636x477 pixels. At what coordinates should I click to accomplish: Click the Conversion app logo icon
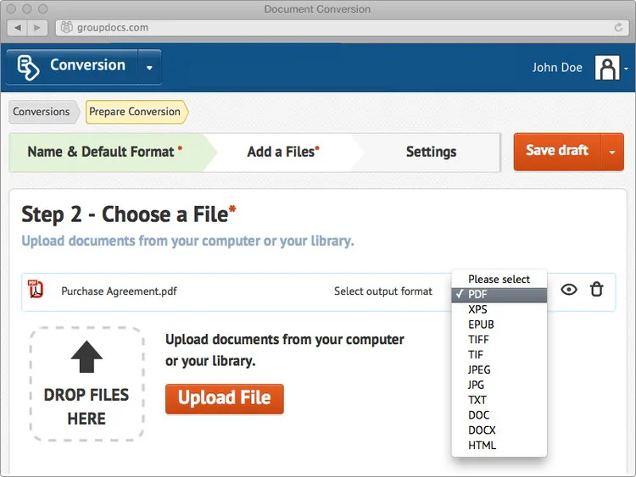click(x=28, y=67)
